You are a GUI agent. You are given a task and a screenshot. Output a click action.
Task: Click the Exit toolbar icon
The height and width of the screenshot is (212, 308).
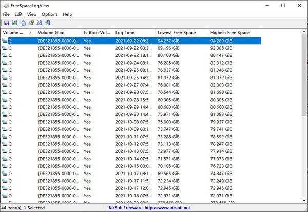pos(48,23)
